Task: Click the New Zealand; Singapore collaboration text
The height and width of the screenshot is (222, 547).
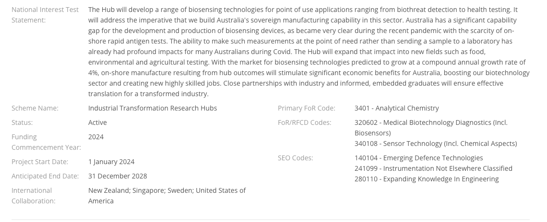Action: [x=167, y=196]
